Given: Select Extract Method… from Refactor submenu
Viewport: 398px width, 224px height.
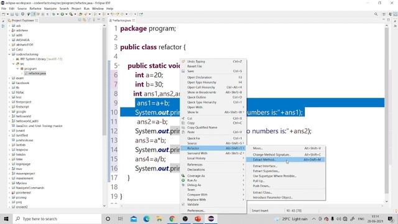Looking at the screenshot, I should coord(285,160).
